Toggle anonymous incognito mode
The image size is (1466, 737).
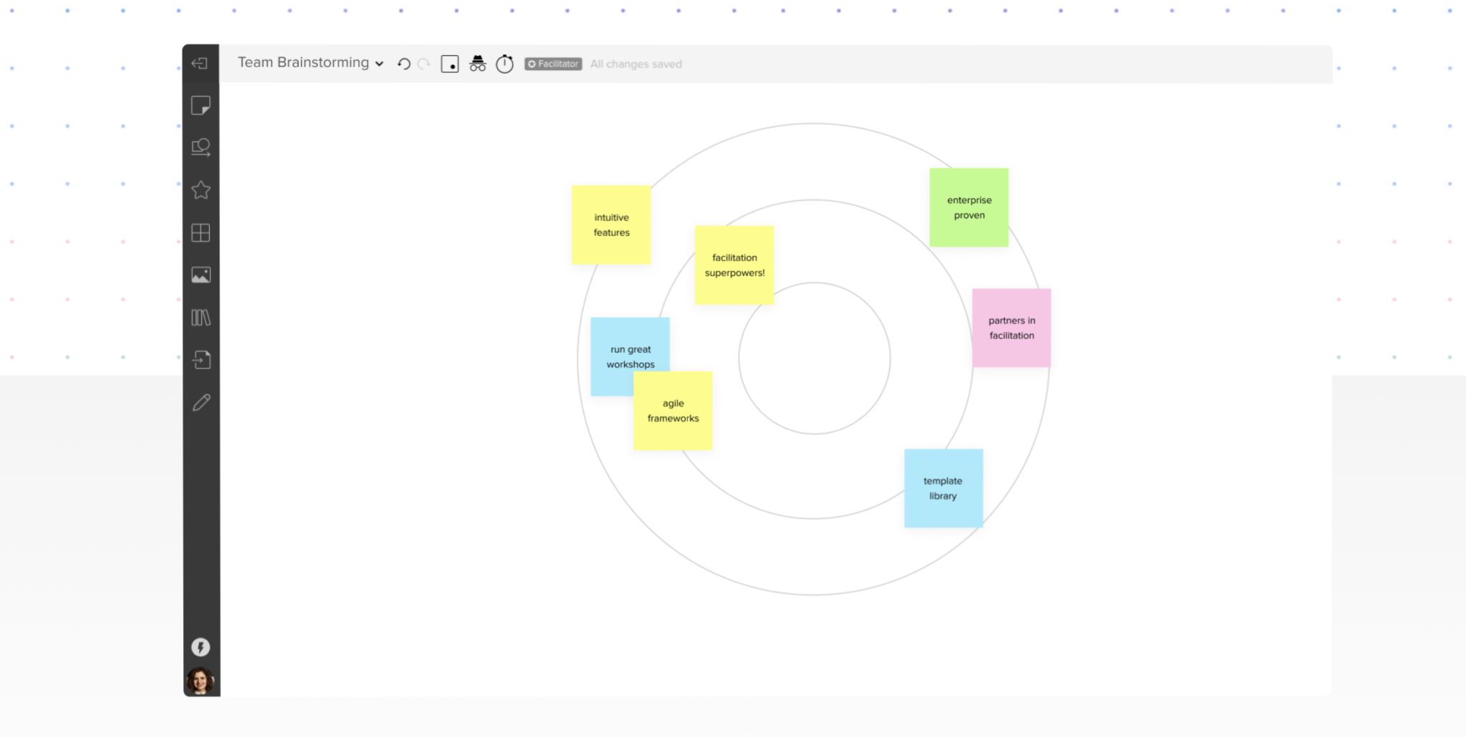477,64
